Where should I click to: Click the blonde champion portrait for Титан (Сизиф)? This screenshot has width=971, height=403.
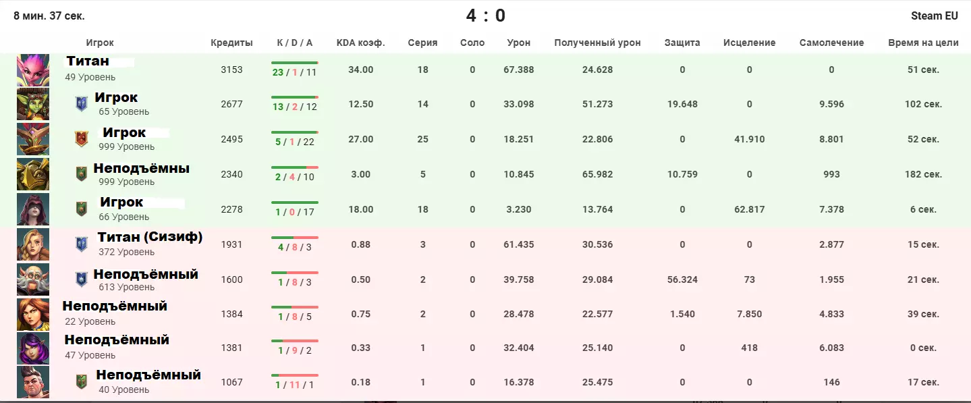click(33, 244)
